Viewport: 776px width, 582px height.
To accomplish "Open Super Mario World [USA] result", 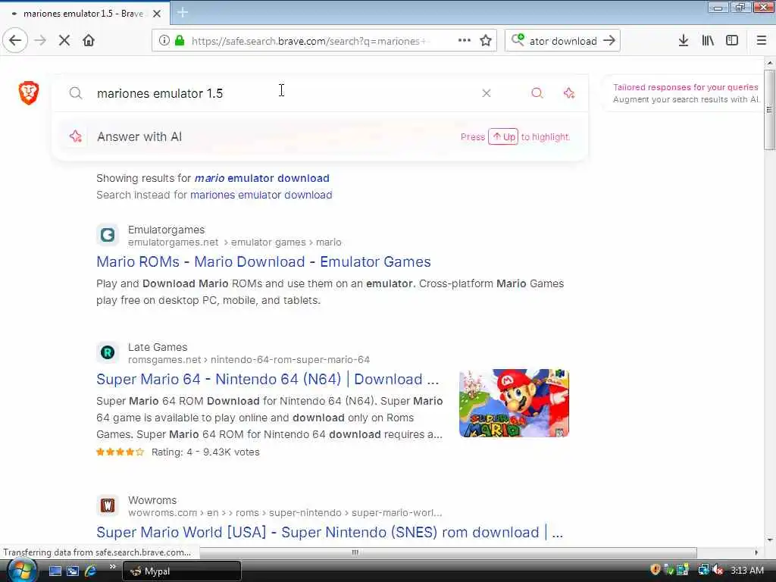I will click(x=330, y=533).
